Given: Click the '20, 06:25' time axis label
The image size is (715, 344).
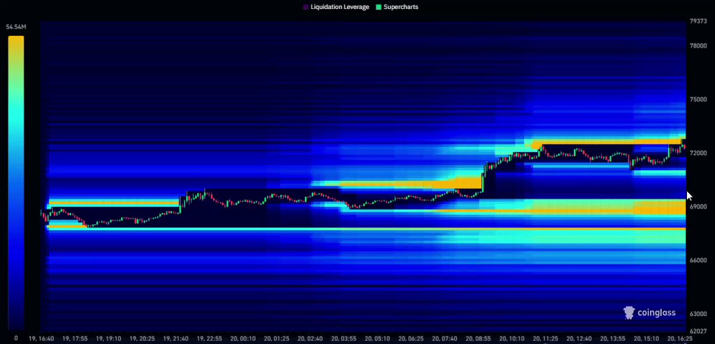Looking at the screenshot, I should (412, 339).
